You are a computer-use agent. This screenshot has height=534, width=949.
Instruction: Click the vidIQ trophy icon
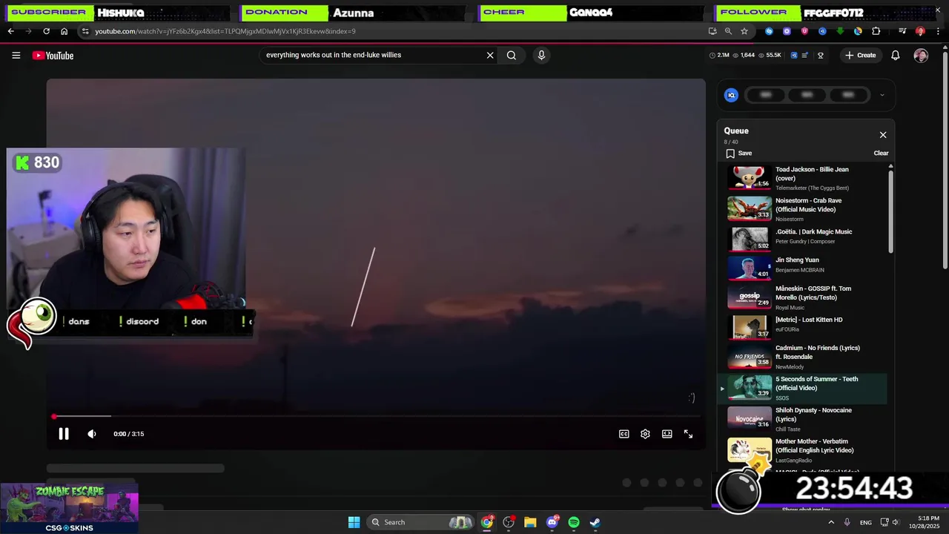(821, 56)
